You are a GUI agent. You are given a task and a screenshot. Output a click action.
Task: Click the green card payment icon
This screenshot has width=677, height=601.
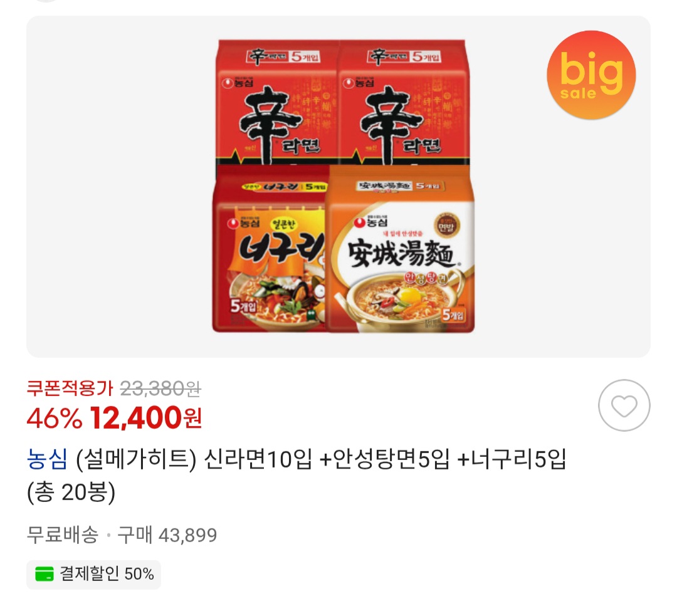pos(44,574)
